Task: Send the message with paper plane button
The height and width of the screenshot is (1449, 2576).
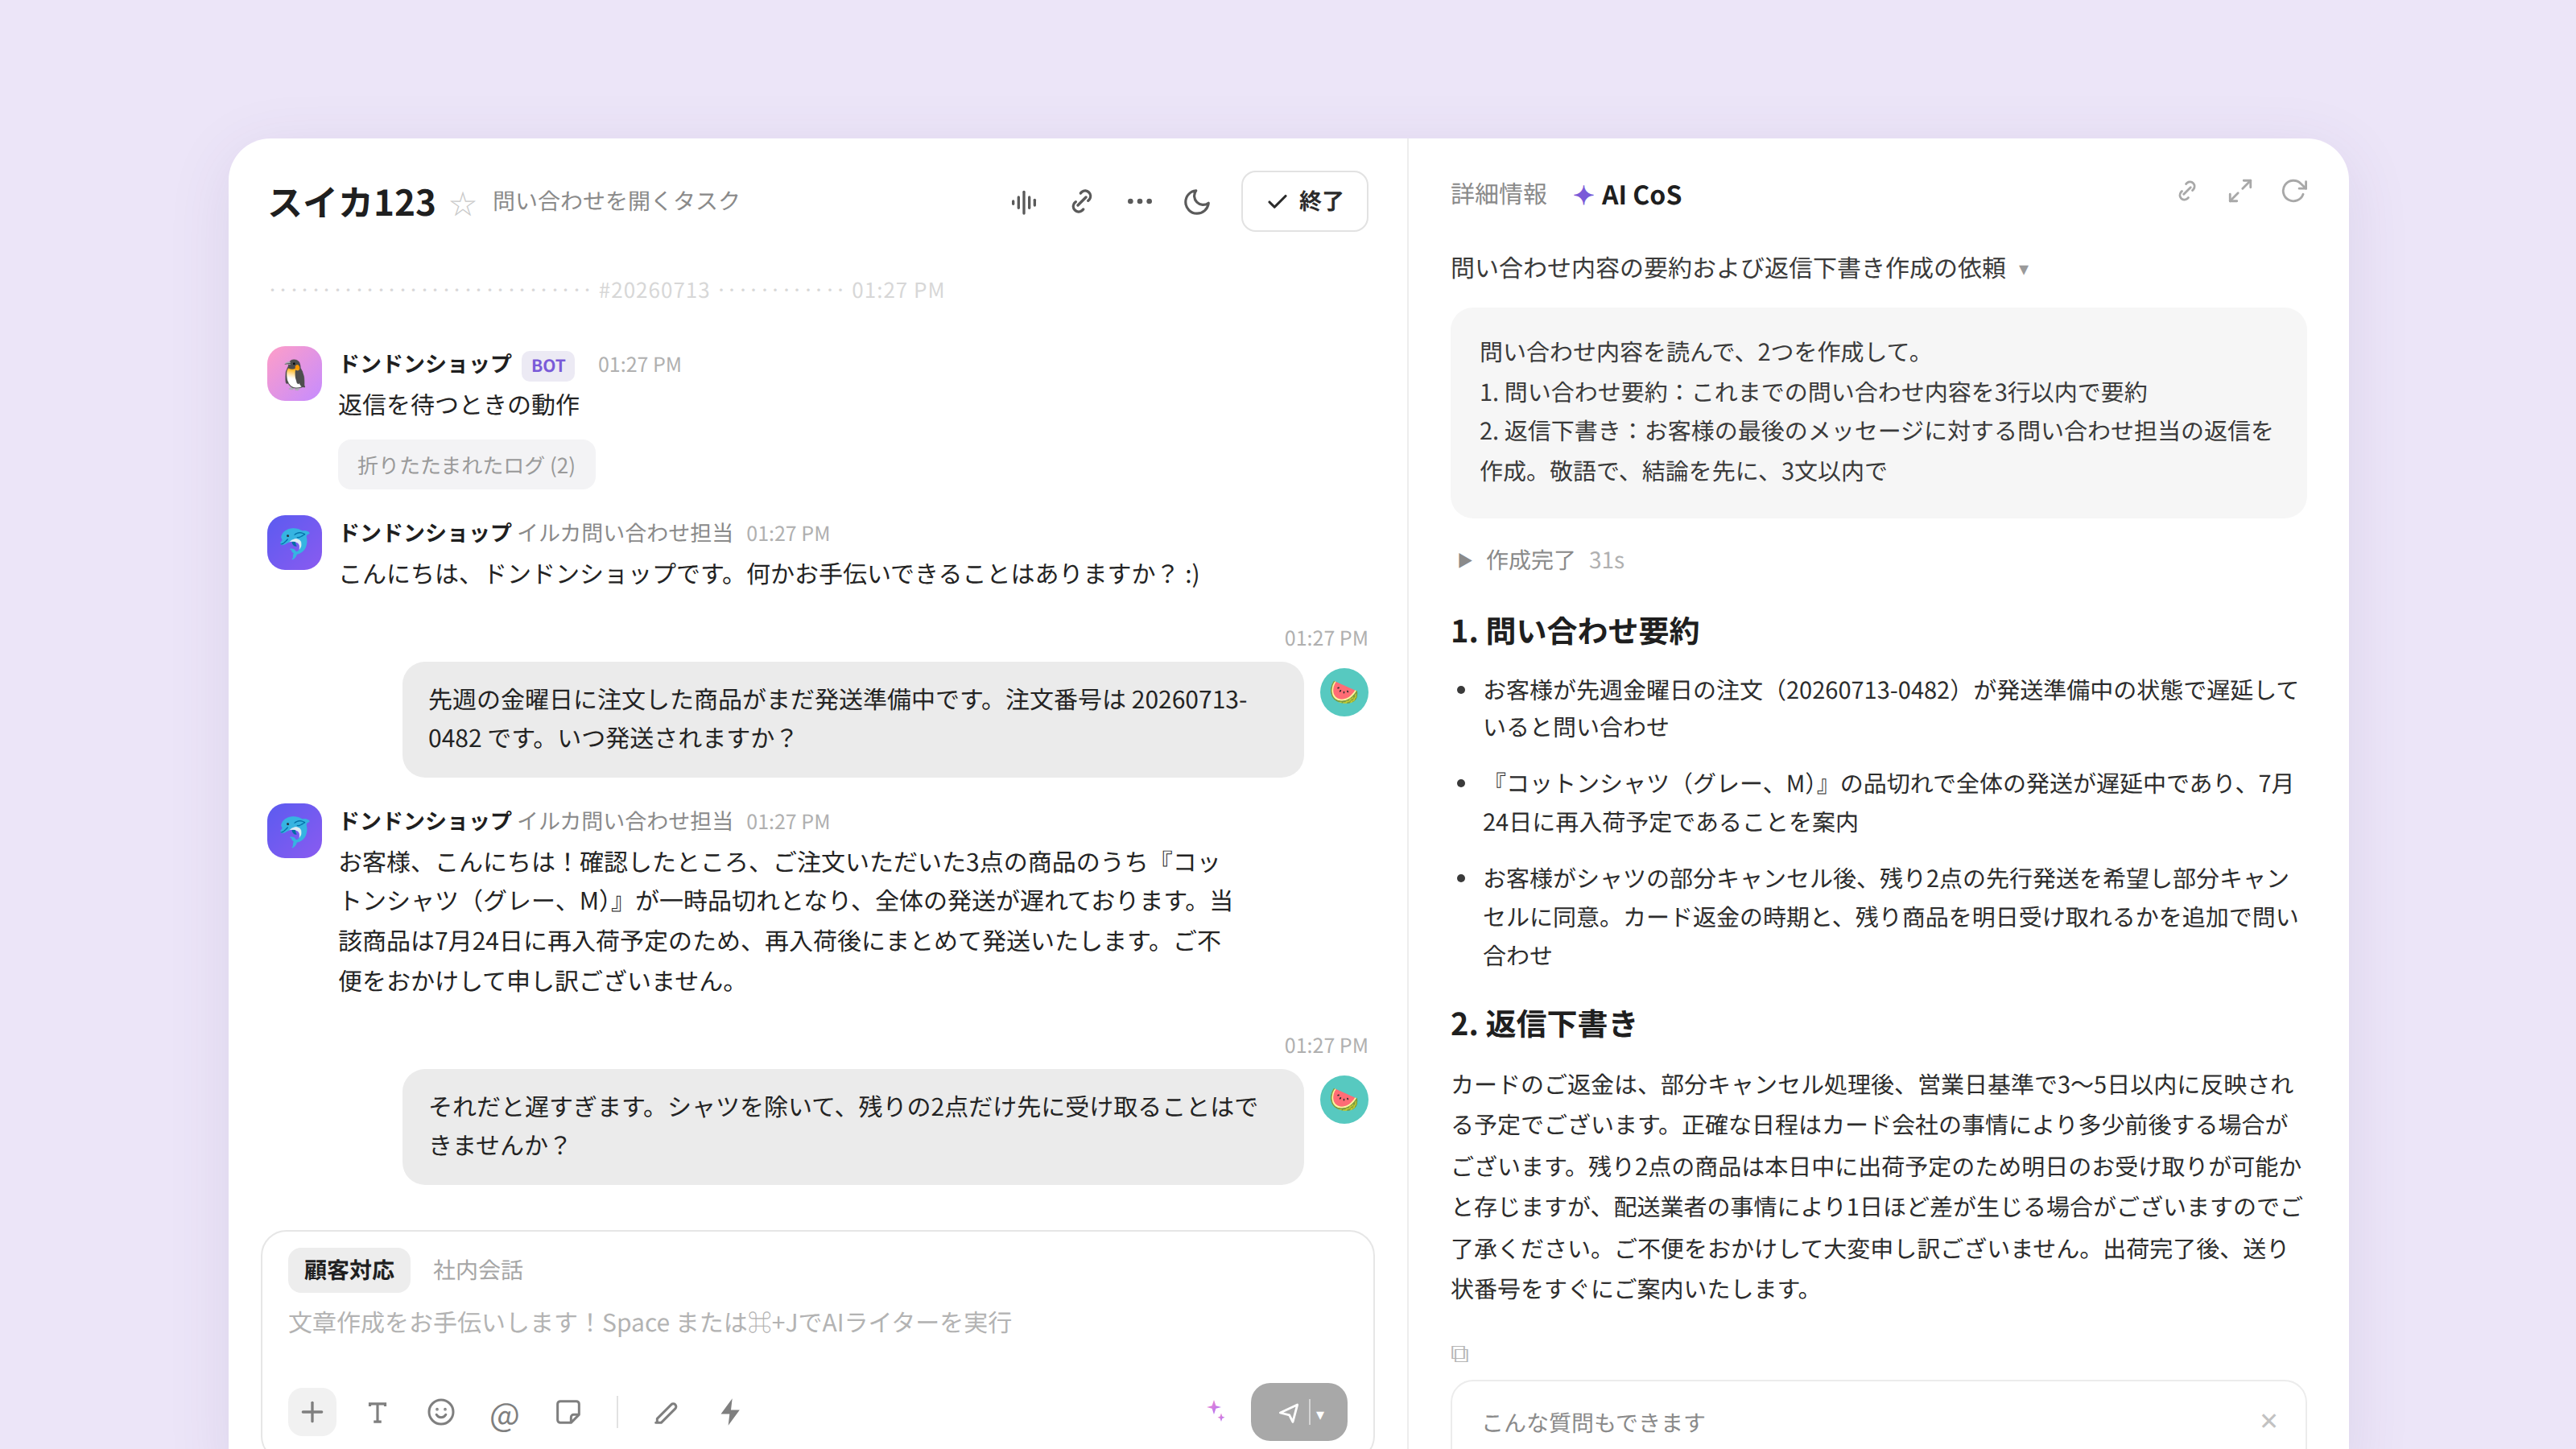Action: [x=1288, y=1412]
